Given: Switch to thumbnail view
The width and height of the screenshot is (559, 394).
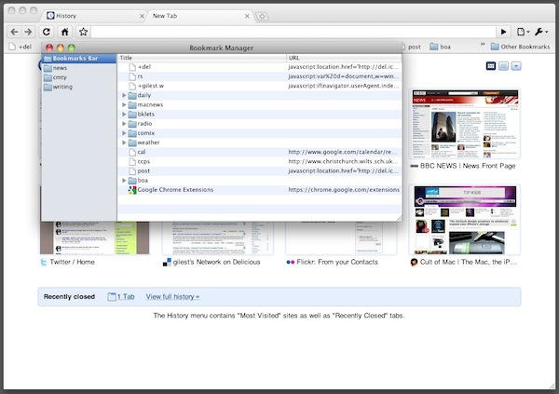Looking at the screenshot, I should coord(491,66).
